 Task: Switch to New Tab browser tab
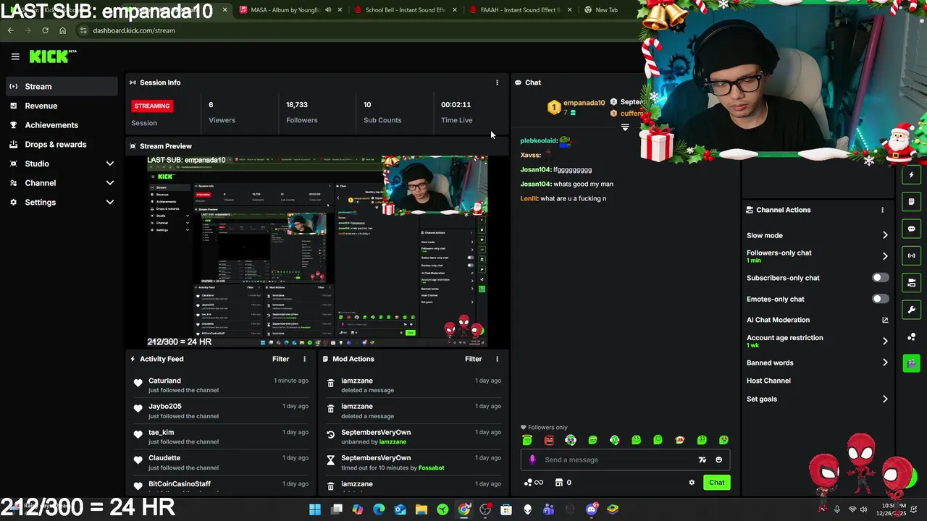(x=607, y=10)
